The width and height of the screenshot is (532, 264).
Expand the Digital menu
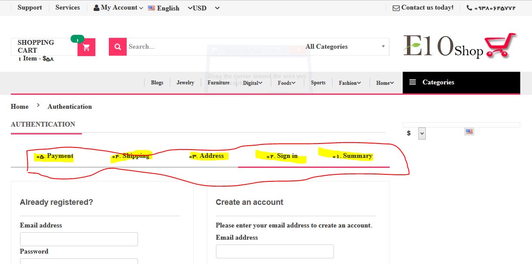253,83
